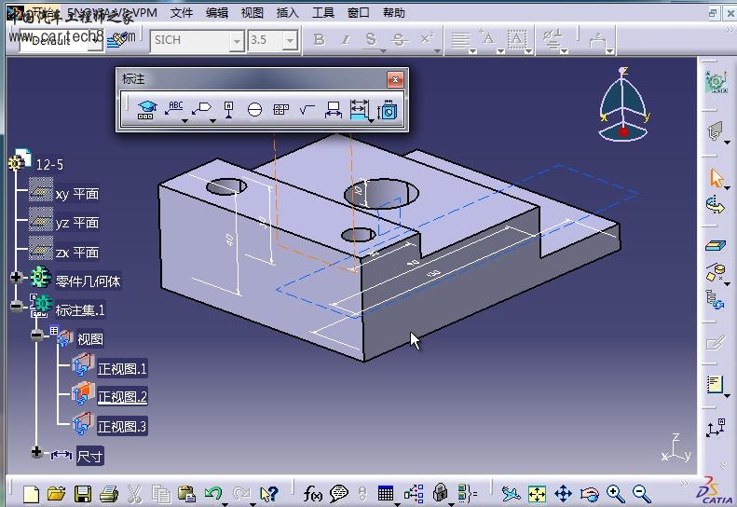Select 正视图.2 in the tree
Viewport: 737px width, 507px height.
[x=122, y=397]
